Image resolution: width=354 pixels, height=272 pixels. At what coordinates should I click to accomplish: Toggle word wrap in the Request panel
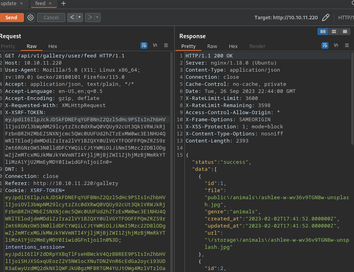coord(144,46)
